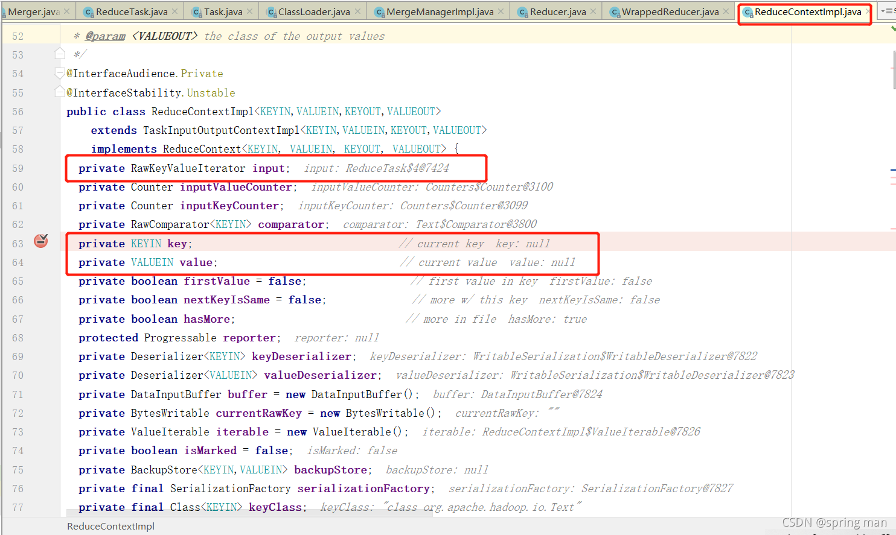This screenshot has height=535, width=896.
Task: Close the ReduceContextImpl.java tab
Action: click(869, 11)
